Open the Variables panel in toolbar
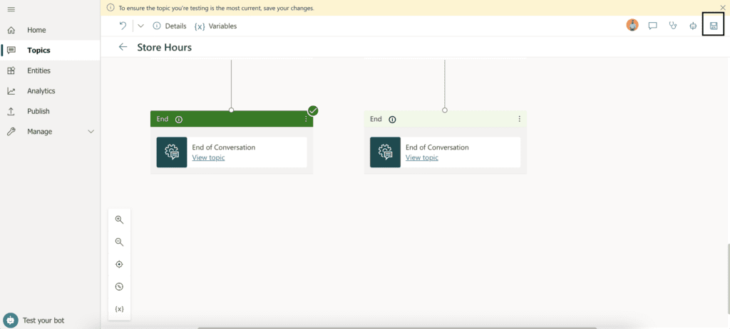Screen dimensions: 730x329 [x=215, y=26]
